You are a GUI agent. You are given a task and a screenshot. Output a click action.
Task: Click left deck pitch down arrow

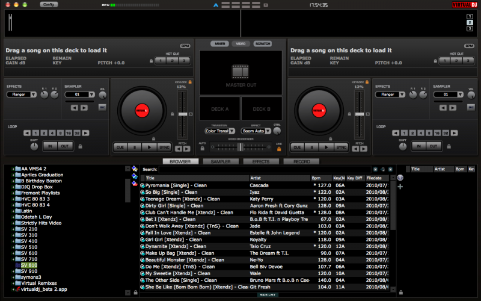tap(179, 149)
